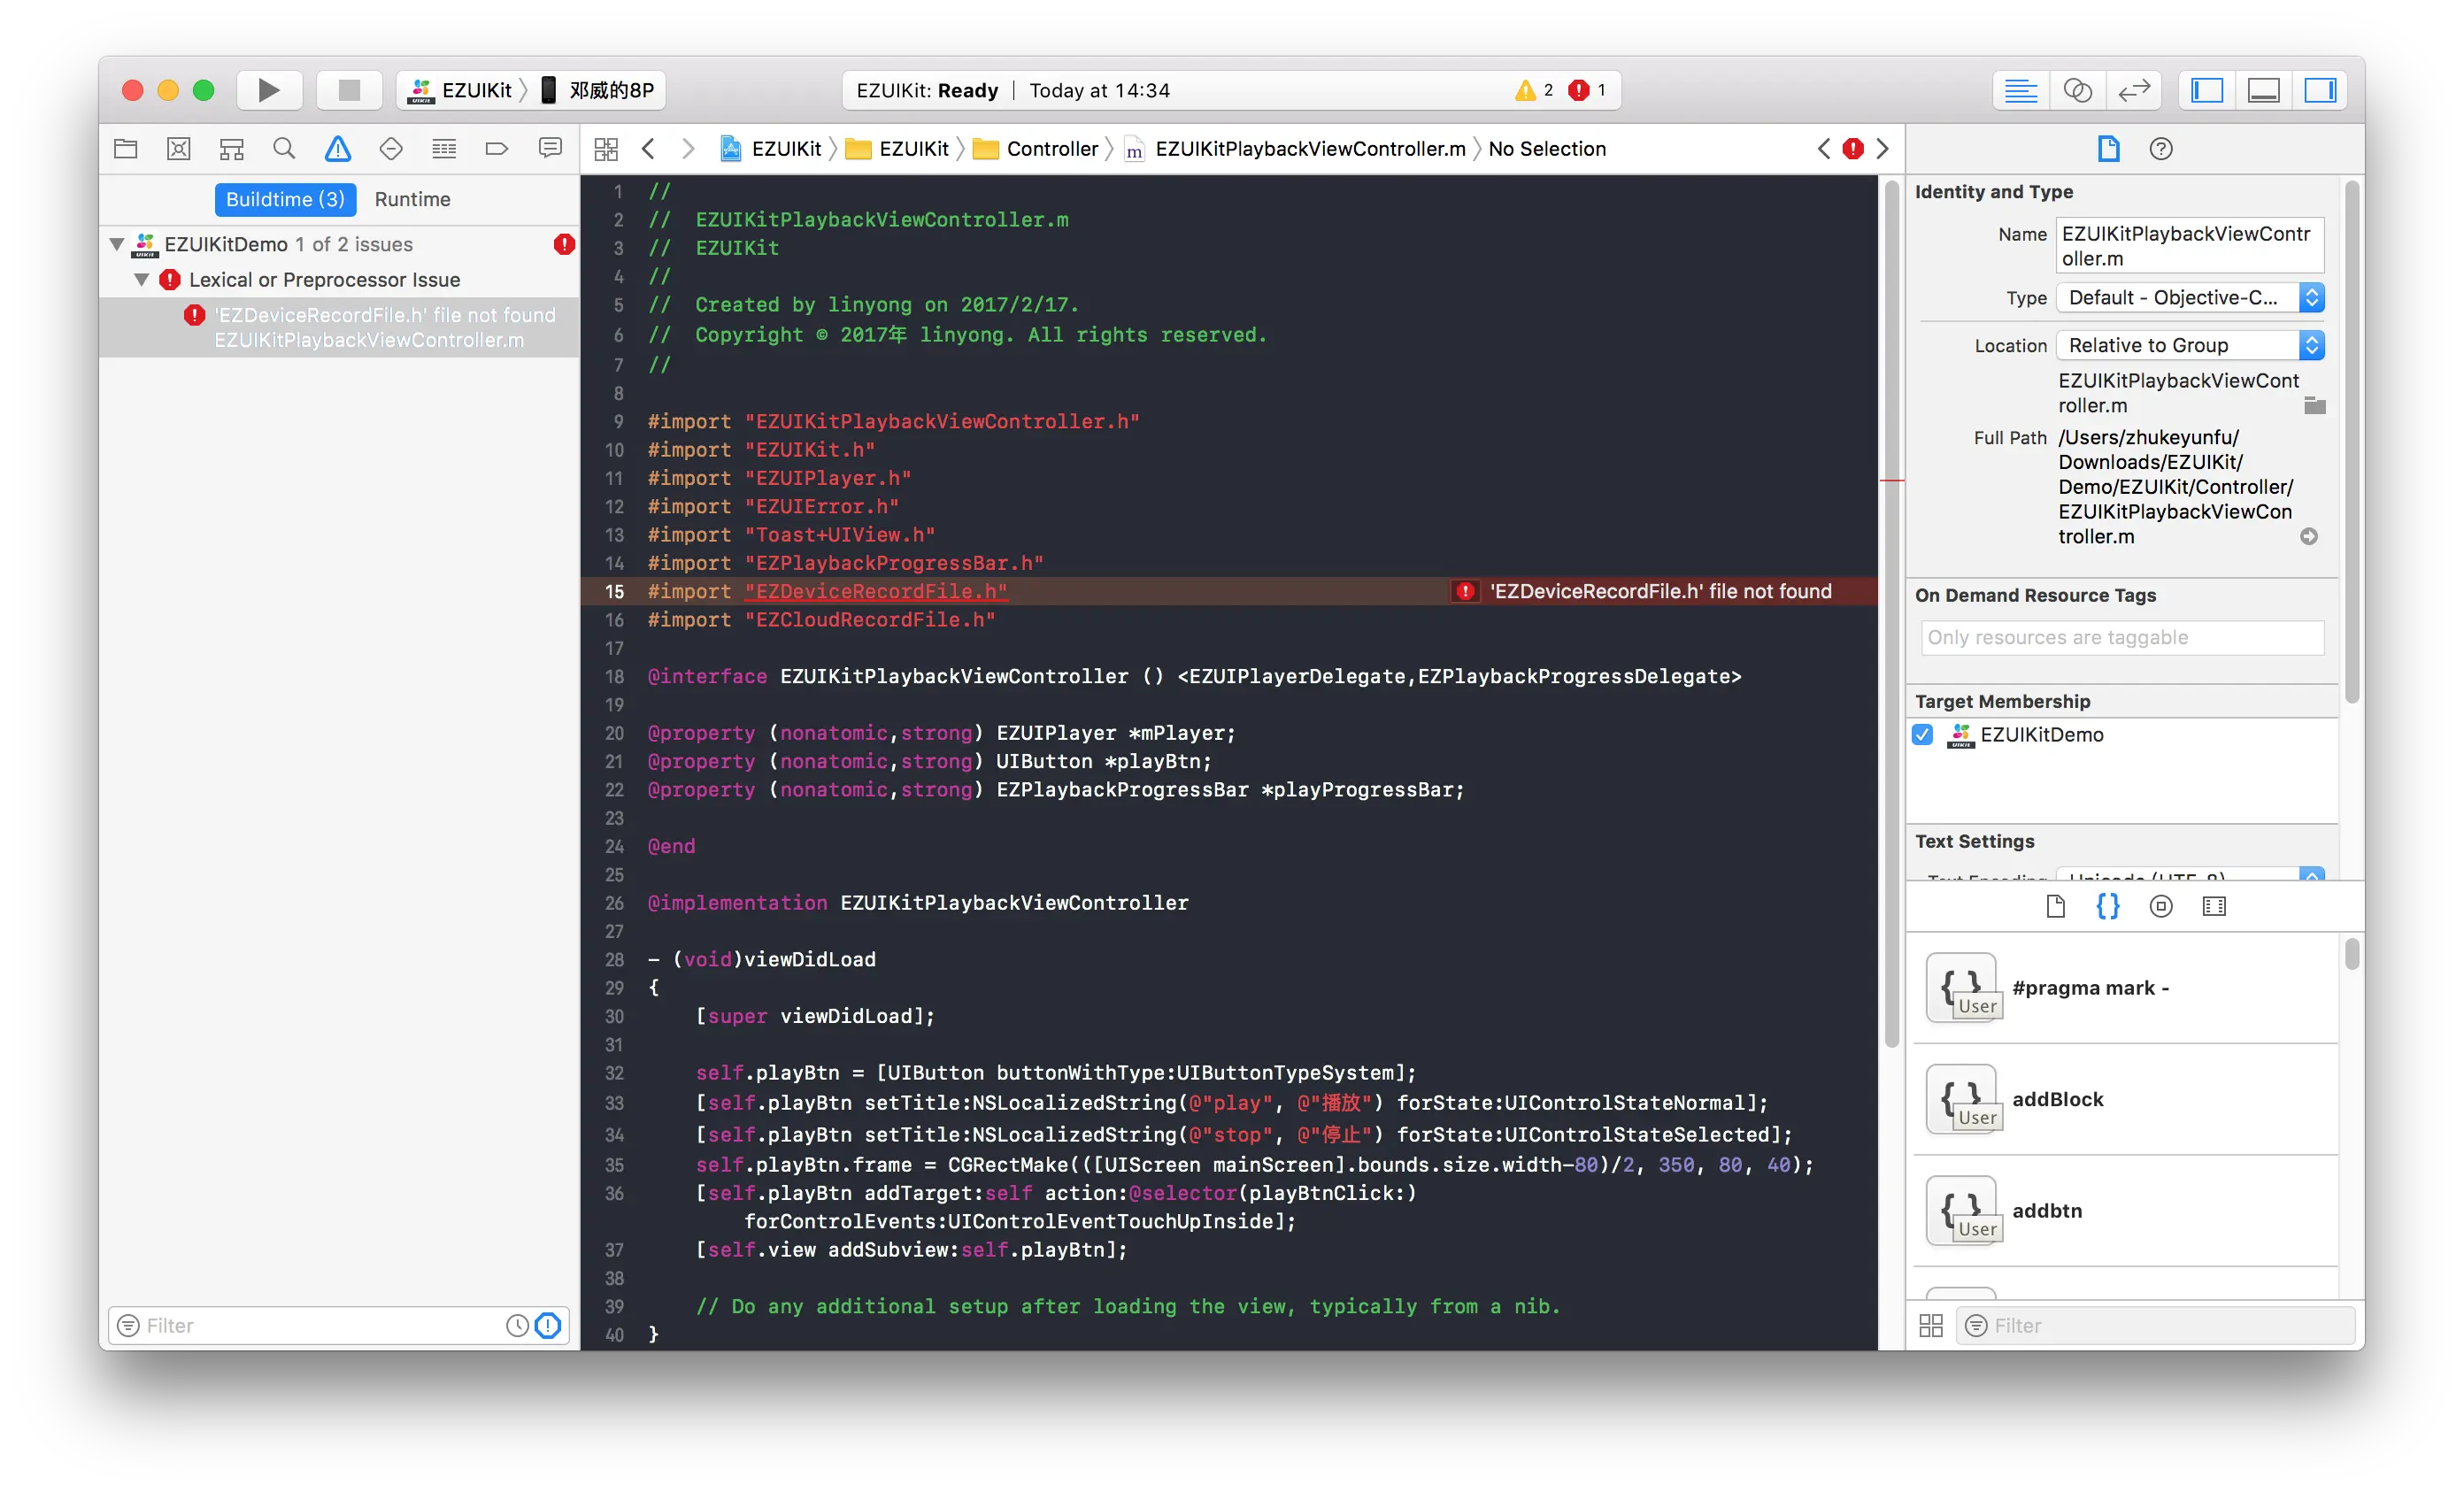Uncheck EZUIKitDemo target membership
The width and height of the screenshot is (2464, 1492).
coord(1922,735)
